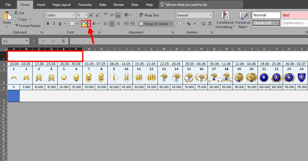Switch to the Insert tab
Image resolution: width=308 pixels, height=161 pixels.
pos(41,5)
